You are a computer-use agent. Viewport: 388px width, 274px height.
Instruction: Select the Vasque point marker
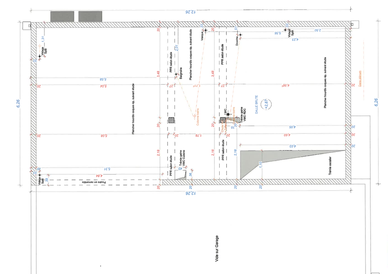[x=206, y=30]
